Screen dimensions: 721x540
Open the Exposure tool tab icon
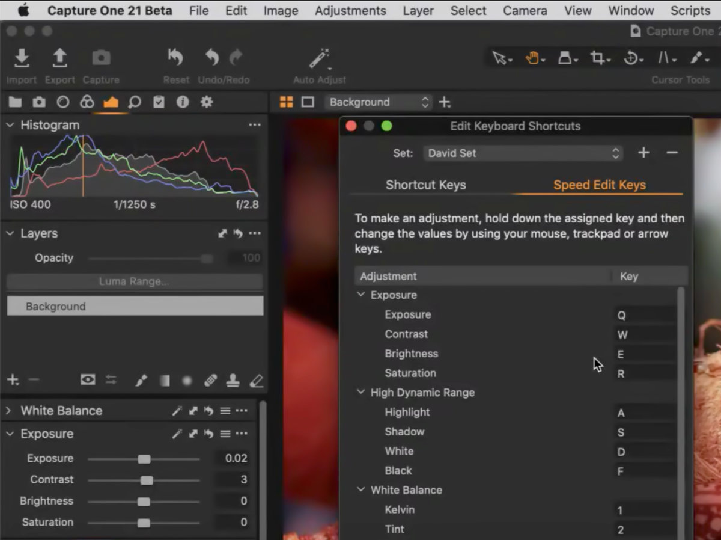pos(111,102)
